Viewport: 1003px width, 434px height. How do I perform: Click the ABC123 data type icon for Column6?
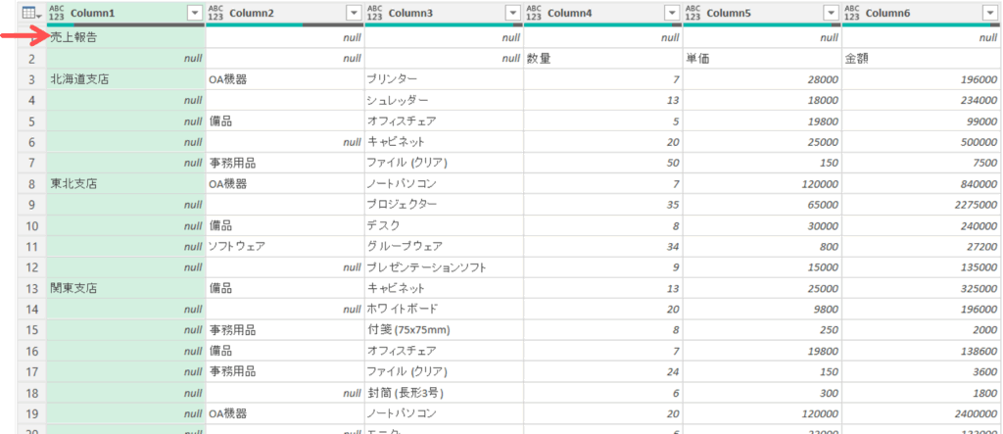(x=852, y=13)
